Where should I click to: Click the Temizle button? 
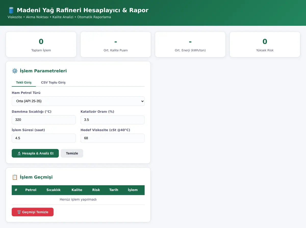pyautogui.click(x=72, y=153)
